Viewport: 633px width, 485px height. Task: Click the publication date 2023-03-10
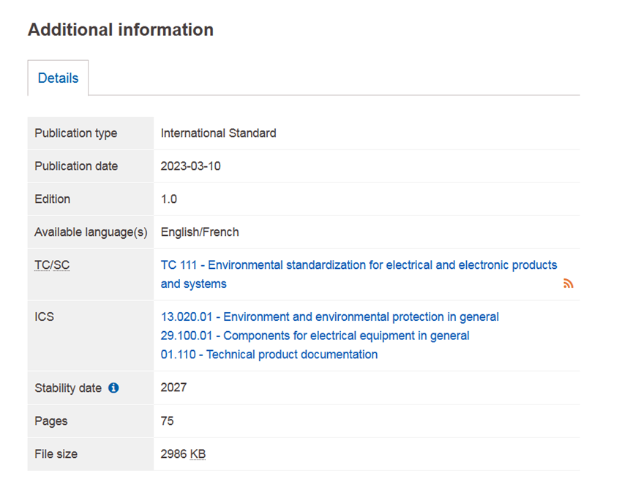pos(190,166)
